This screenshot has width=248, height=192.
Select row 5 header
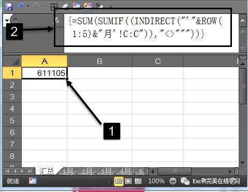[x=12, y=120]
